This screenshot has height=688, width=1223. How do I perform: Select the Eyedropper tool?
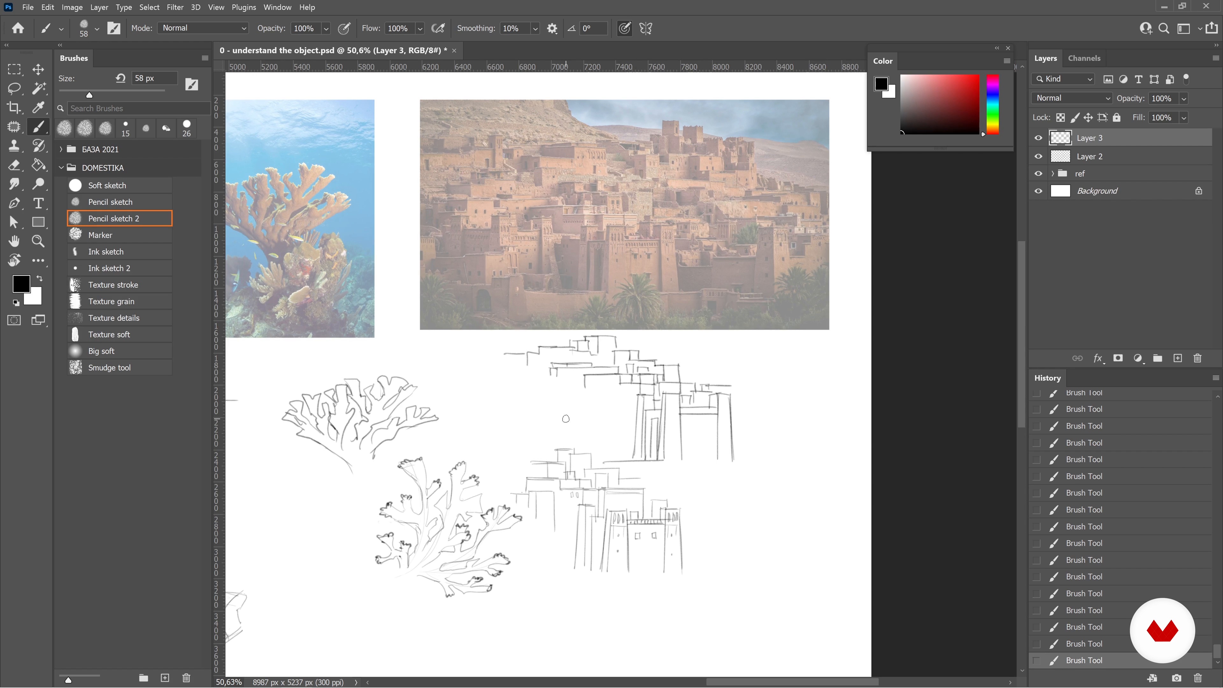[x=39, y=107]
